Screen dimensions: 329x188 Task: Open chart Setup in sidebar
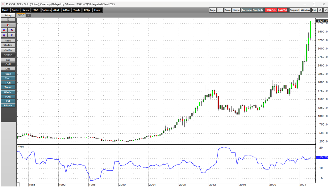coord(8,15)
